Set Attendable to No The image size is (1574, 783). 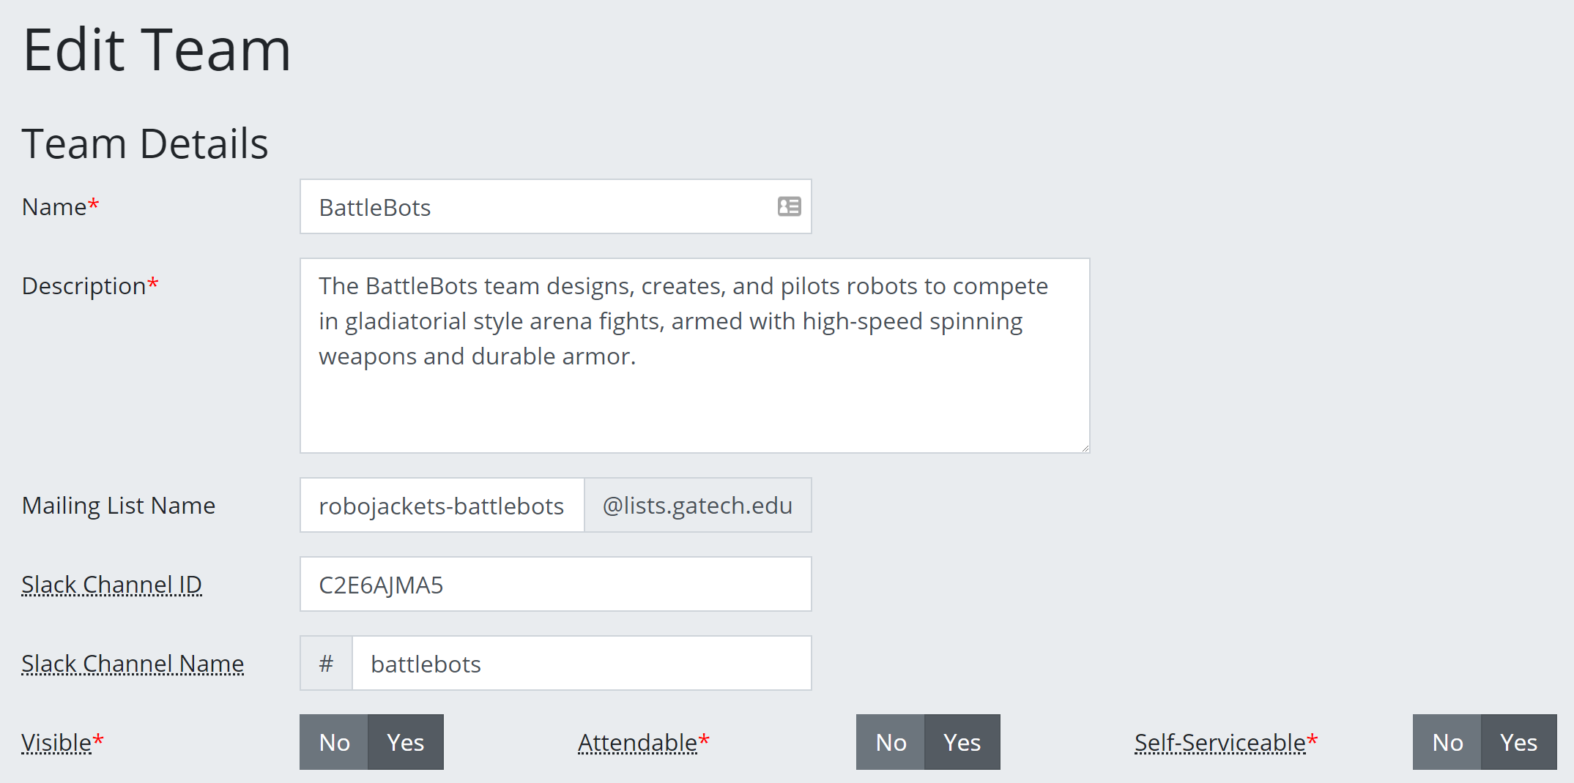point(891,742)
